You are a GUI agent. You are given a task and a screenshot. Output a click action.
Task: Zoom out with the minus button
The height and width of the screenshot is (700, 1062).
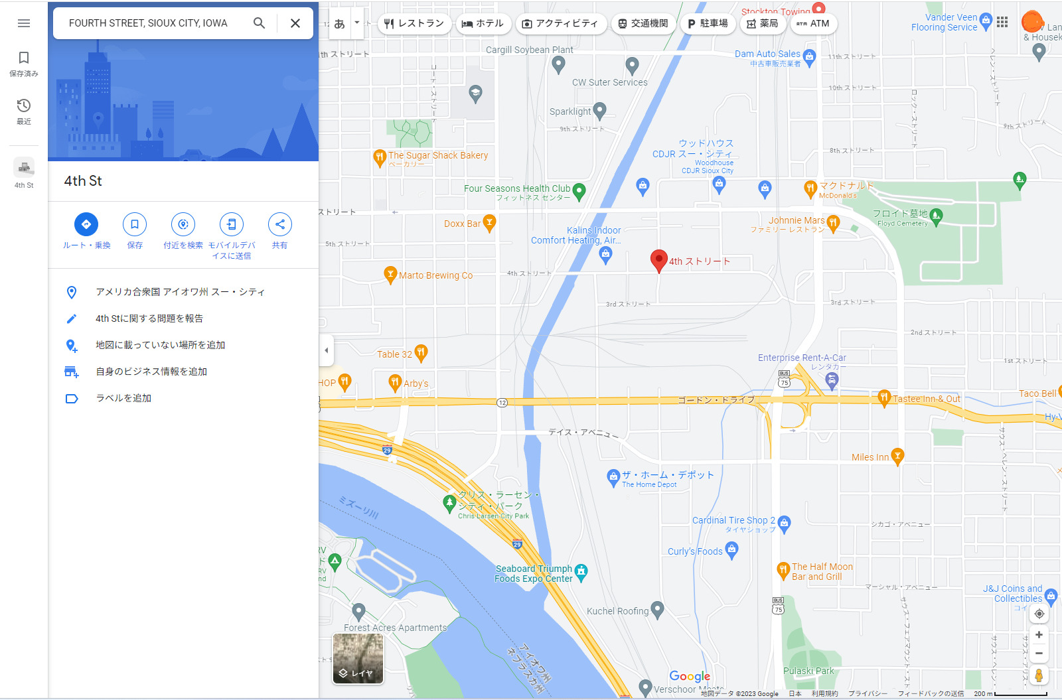pos(1039,653)
